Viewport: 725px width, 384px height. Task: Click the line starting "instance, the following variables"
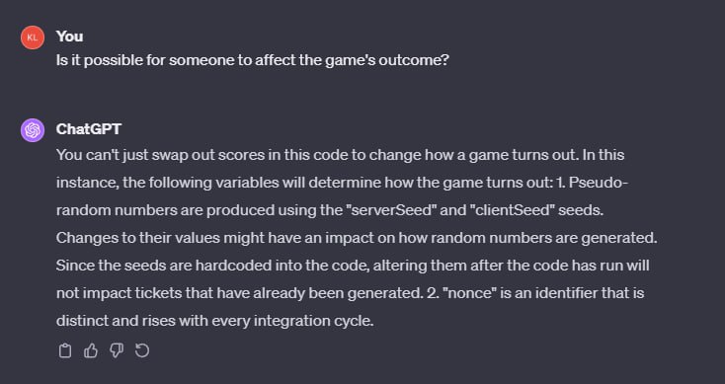point(342,183)
